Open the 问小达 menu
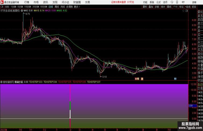This screenshot has width=203, height=131. 65,2
